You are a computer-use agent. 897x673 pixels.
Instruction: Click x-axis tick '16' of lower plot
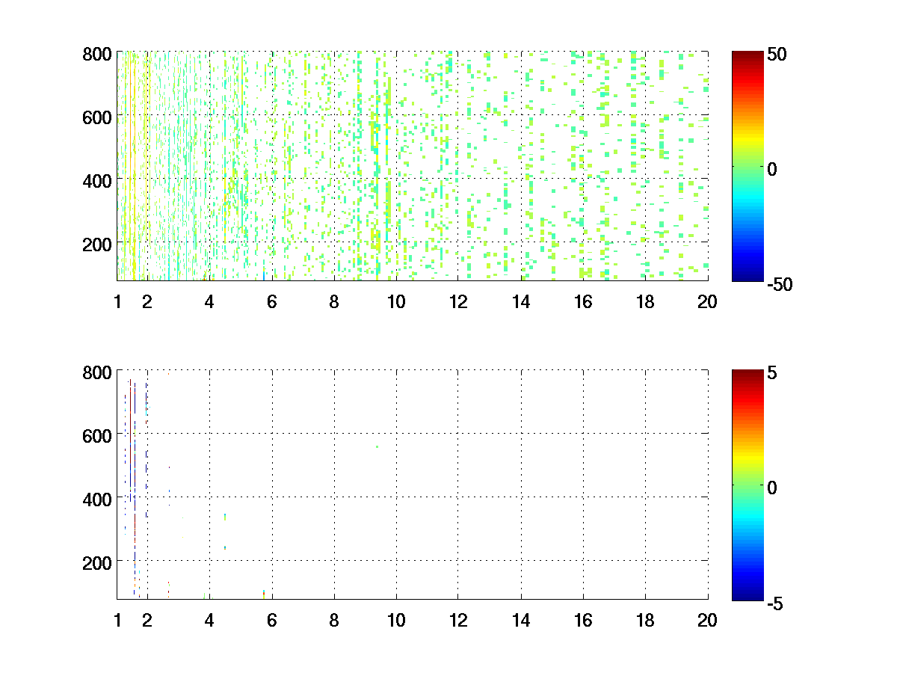click(x=583, y=620)
